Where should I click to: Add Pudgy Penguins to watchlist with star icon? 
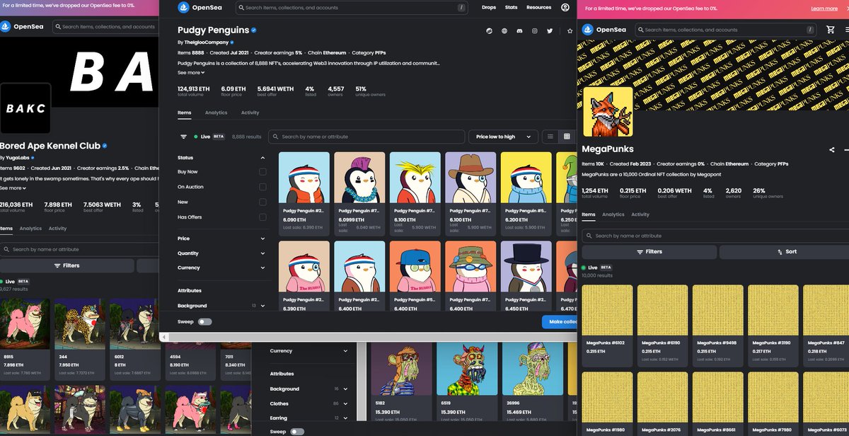click(570, 31)
